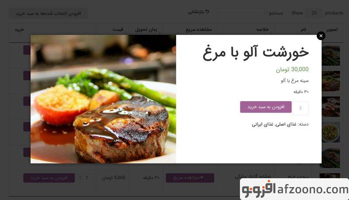Select the salad bowl product thumbnail
The image size is (349, 200).
pos(331,132)
